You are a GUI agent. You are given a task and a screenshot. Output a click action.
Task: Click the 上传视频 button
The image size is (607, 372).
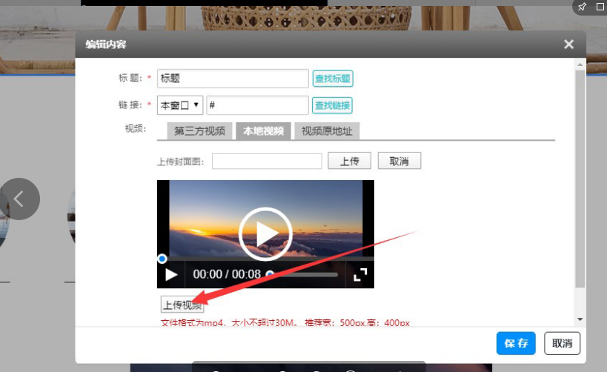point(182,305)
